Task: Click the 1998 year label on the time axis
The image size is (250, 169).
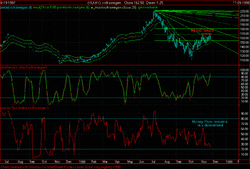Action: point(82,162)
